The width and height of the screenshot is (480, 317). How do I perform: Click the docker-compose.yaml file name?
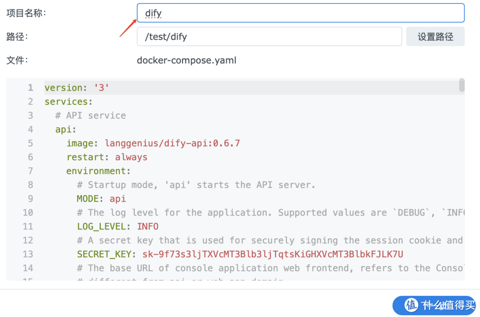coord(186,60)
